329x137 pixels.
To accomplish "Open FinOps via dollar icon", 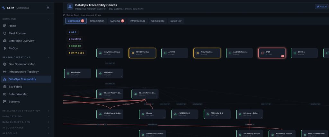I will [x=4, y=48].
